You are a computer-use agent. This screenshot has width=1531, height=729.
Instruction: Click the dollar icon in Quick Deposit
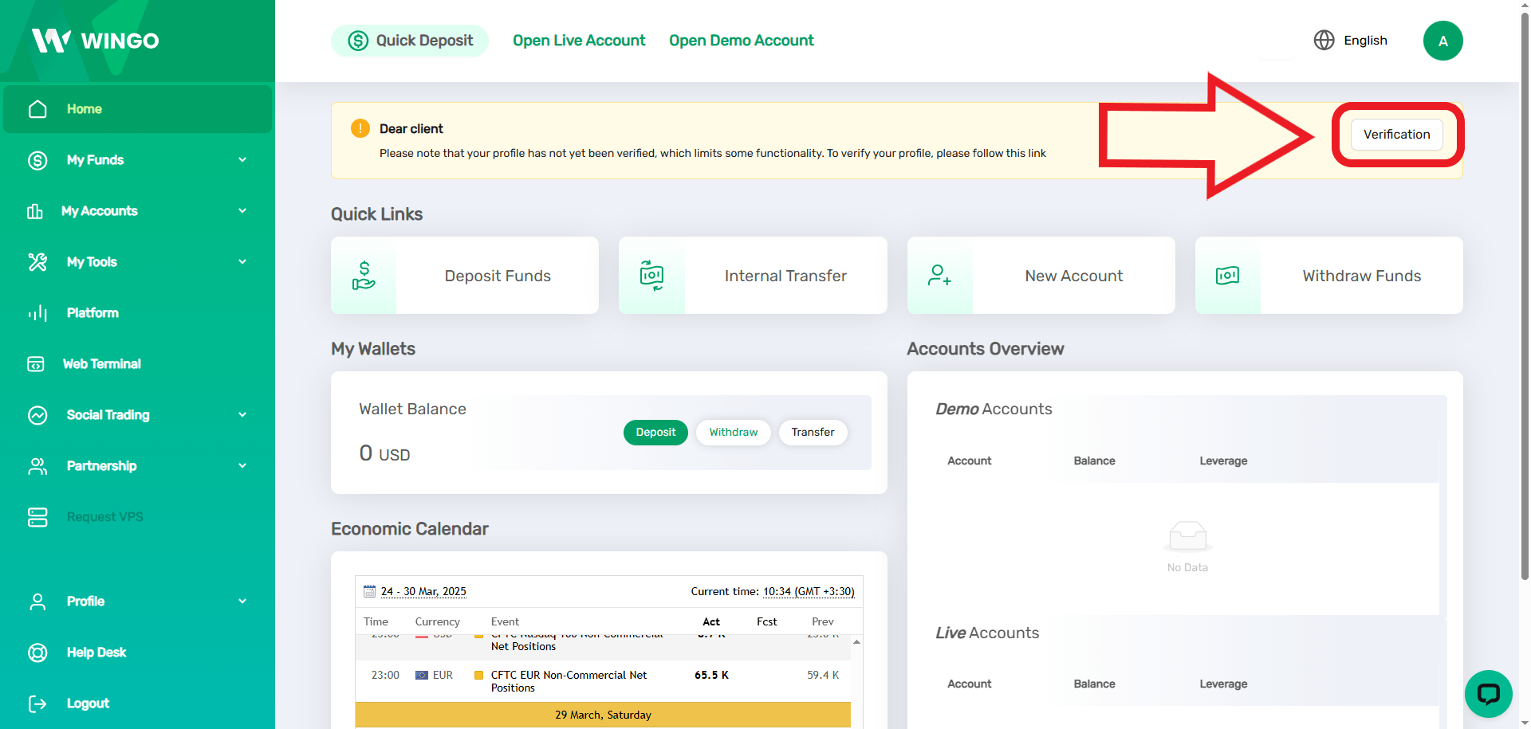coord(358,41)
